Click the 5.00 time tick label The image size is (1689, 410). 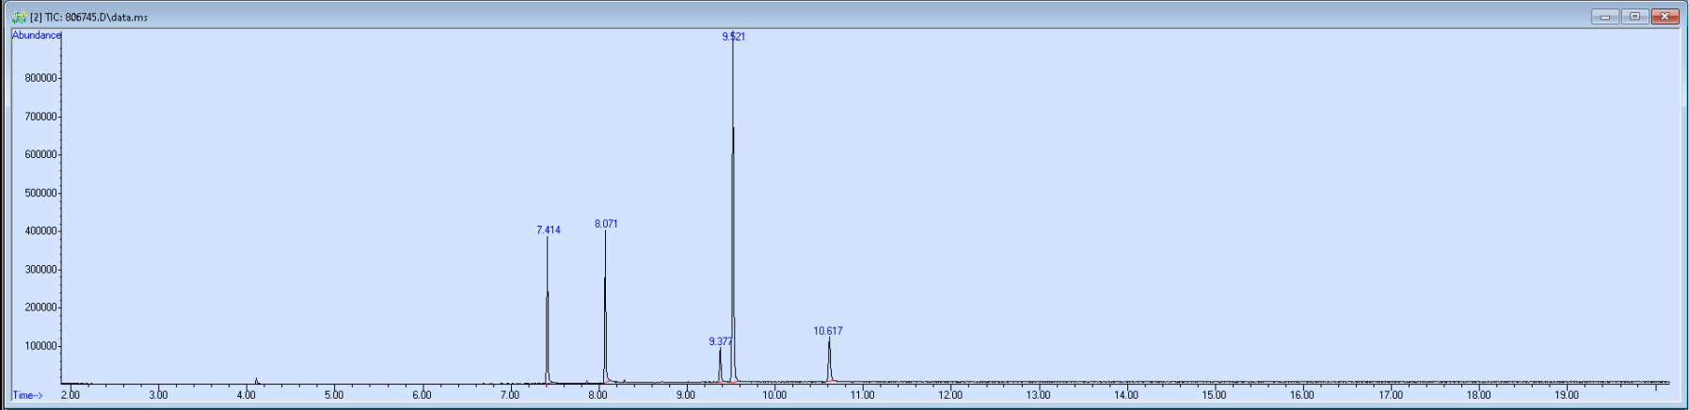pos(334,395)
